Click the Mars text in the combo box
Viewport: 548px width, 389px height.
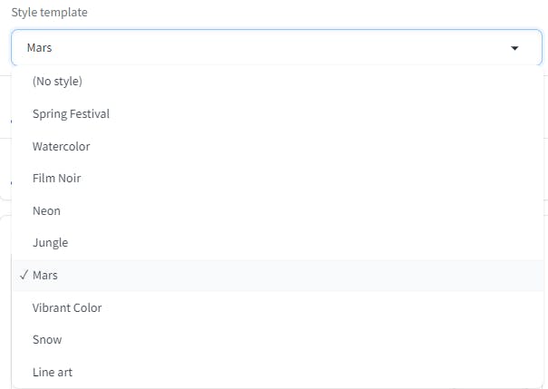(39, 47)
